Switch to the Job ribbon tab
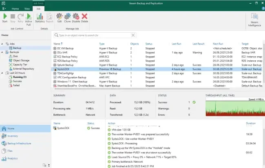The width and height of the screenshot is (265, 168). (x=38, y=9)
